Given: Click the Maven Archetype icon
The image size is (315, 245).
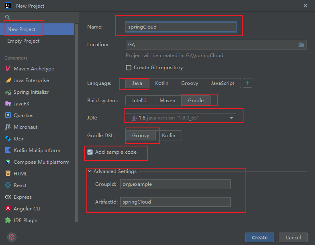Looking at the screenshot, I should [x=8, y=68].
